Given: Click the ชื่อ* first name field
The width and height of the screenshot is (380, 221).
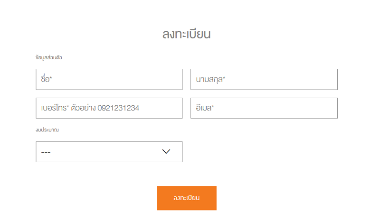Looking at the screenshot, I should (x=109, y=79).
